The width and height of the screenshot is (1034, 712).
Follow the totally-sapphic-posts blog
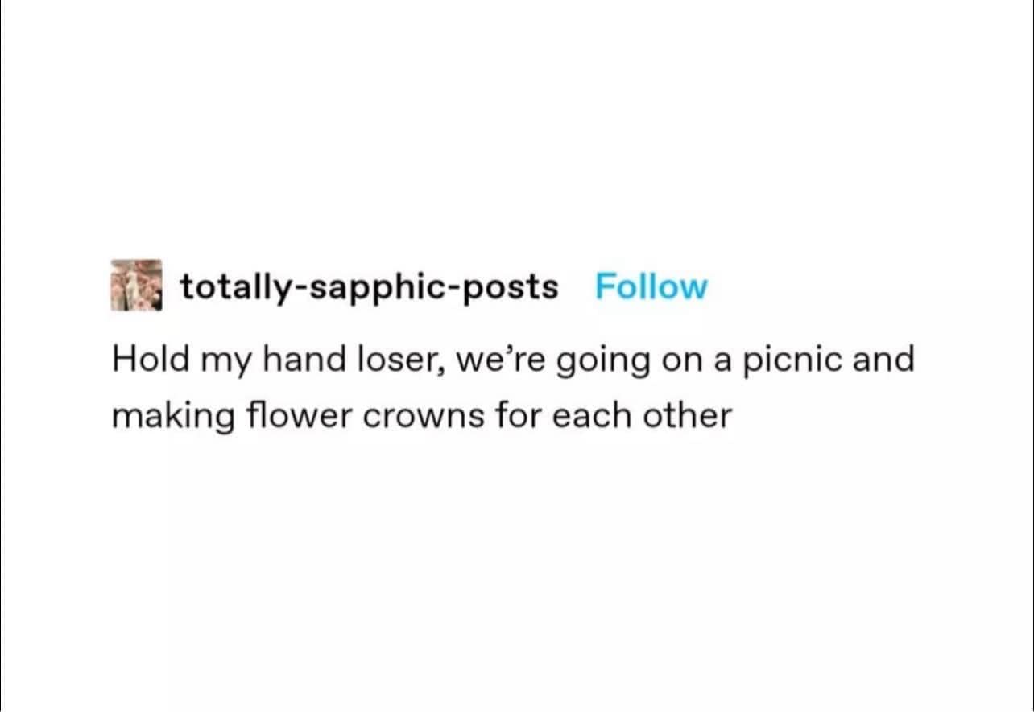click(651, 286)
